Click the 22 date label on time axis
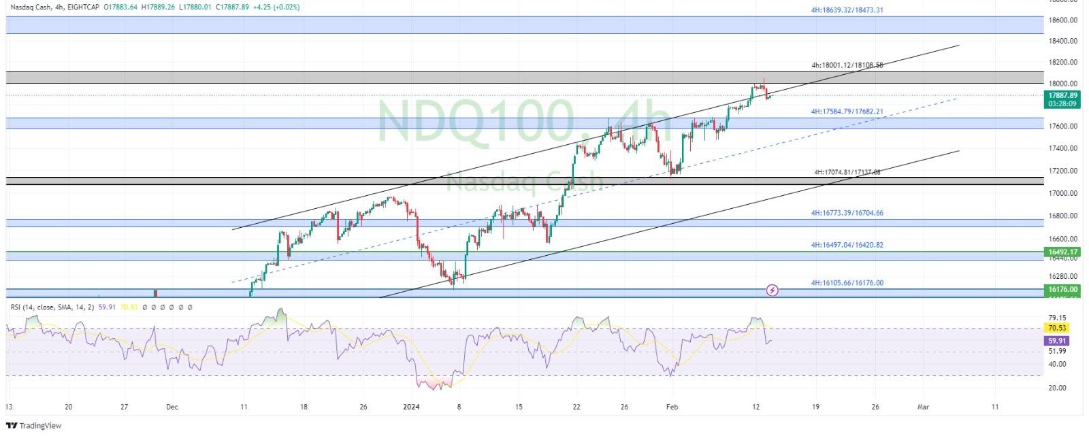 (x=576, y=407)
